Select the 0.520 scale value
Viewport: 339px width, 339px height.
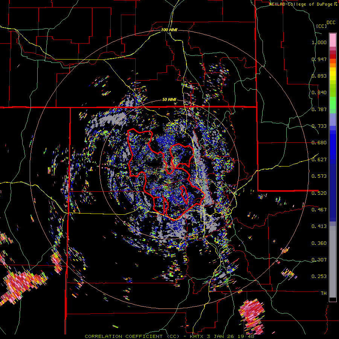[x=319, y=193]
